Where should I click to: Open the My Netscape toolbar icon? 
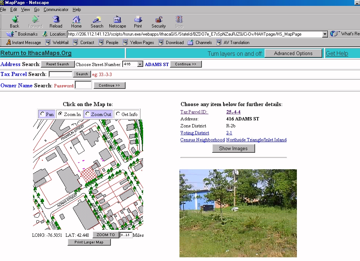tap(117, 21)
